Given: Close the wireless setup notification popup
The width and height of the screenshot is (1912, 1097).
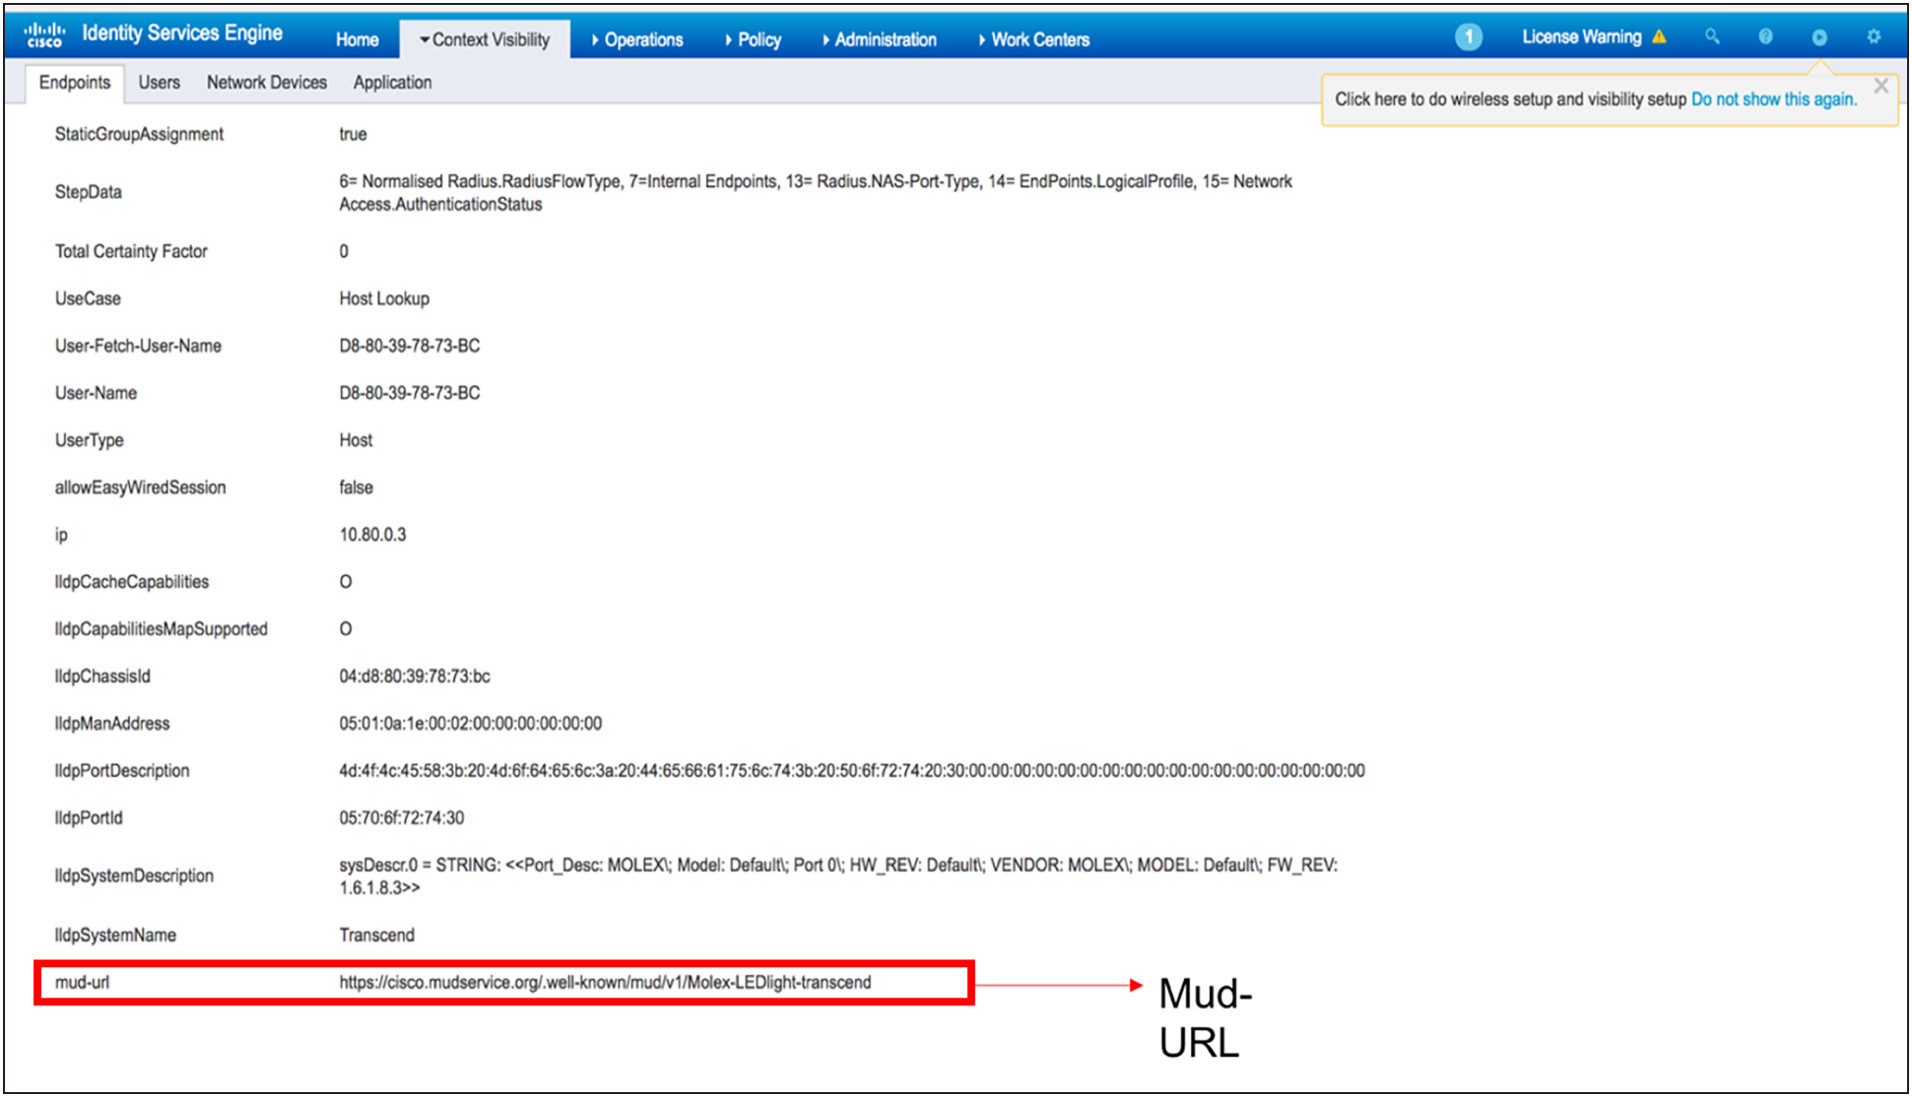Looking at the screenshot, I should click(1880, 86).
